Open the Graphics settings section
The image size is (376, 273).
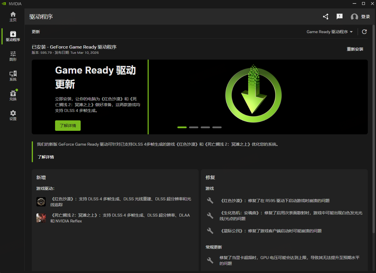coord(13,56)
